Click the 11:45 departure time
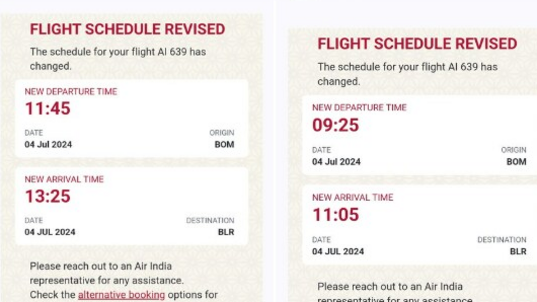Viewport: 537px width, 302px height. 48,109
